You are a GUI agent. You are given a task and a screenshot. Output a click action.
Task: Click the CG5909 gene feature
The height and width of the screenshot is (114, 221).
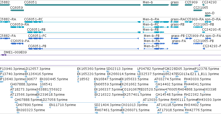[x=189, y=5]
